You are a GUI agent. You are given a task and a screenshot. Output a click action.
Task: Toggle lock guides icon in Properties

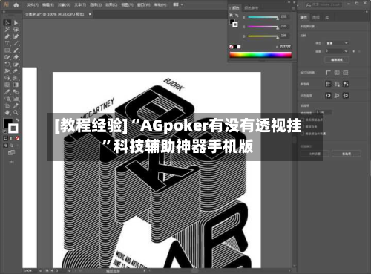[x=337, y=84]
